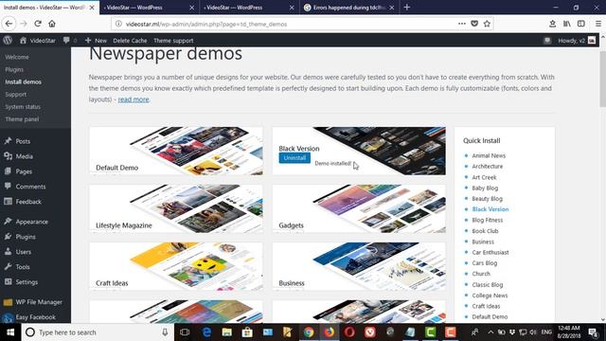606x341 pixels.
Task: Launch Opera from the taskbar
Action: click(349, 332)
